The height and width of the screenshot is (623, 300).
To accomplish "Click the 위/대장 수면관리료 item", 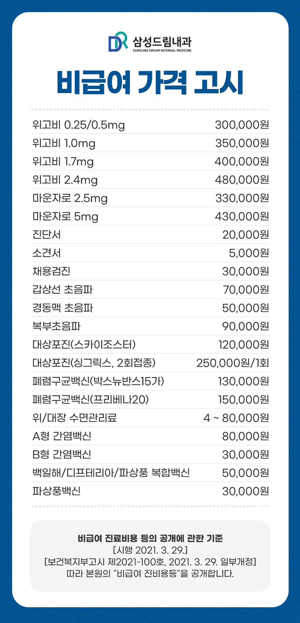I will [74, 418].
